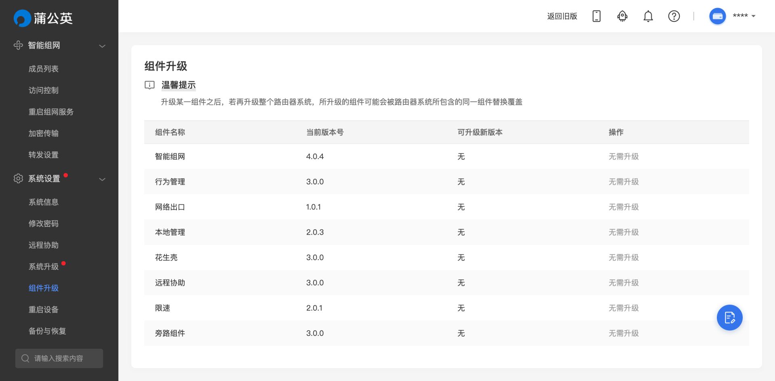The width and height of the screenshot is (775, 381).
Task: Open the rocket icon in top bar
Action: click(622, 16)
